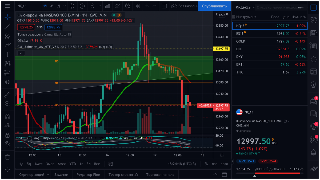The width and height of the screenshot is (320, 180).
Task: Select the crosshair cursor tool
Action: 7,17
